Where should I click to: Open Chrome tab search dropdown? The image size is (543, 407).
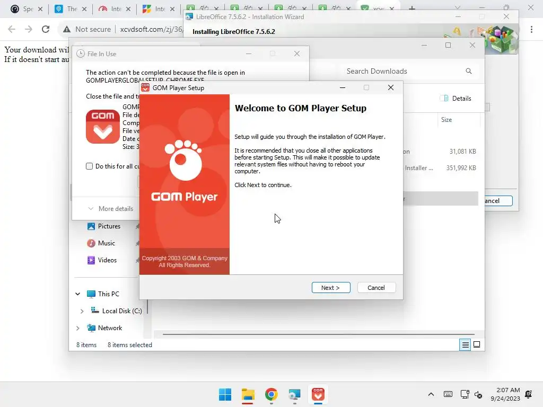[458, 7]
